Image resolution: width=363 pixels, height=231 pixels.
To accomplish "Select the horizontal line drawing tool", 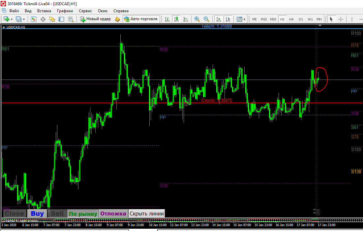I will (x=361, y=19).
